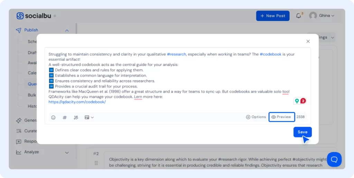This screenshot has height=178, width=354.
Task: Click inside the post text editor
Action: (x=177, y=78)
